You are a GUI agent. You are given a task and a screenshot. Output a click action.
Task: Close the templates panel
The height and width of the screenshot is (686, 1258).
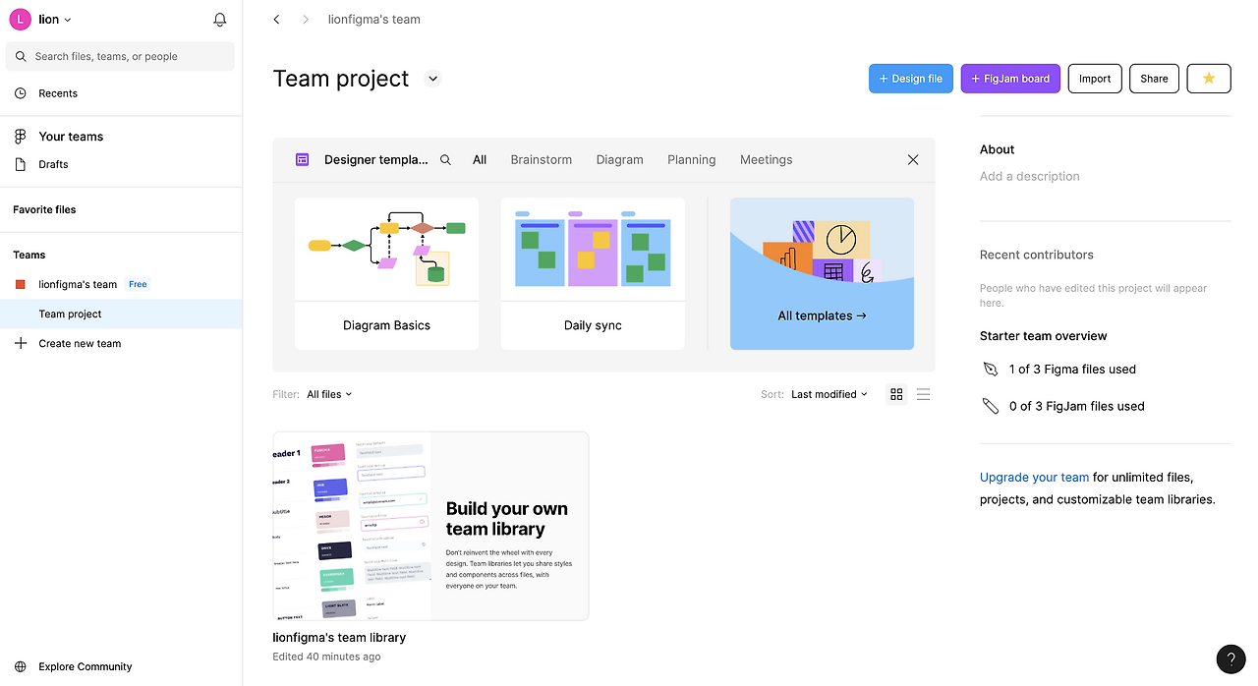913,159
